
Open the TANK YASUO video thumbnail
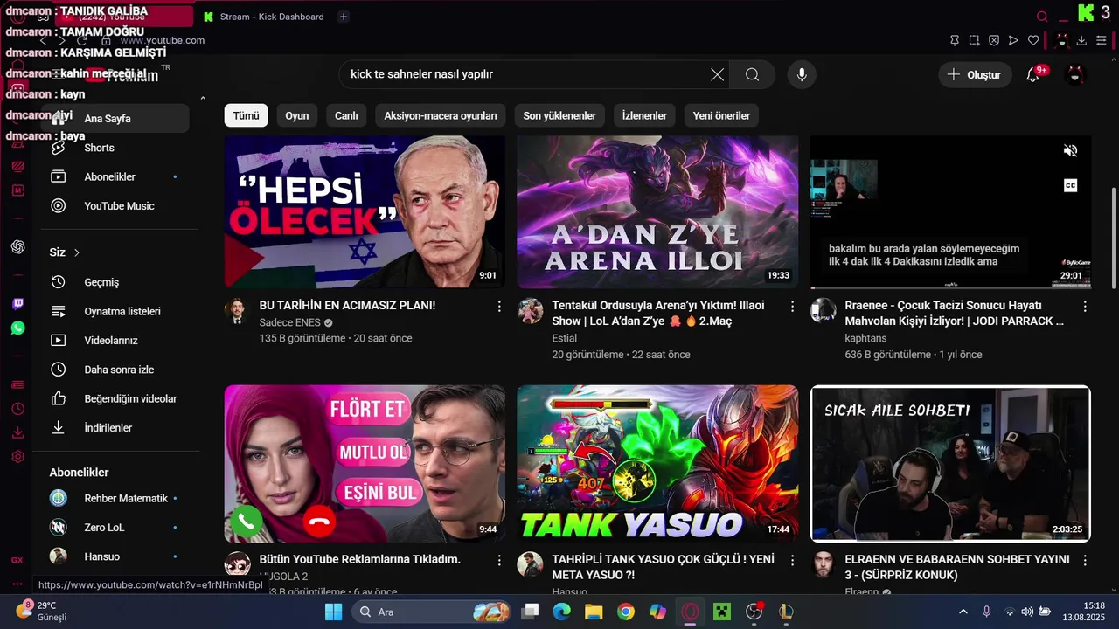point(657,463)
